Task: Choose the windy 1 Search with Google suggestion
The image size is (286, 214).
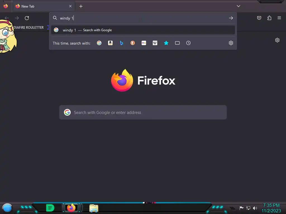Action: coord(143,30)
